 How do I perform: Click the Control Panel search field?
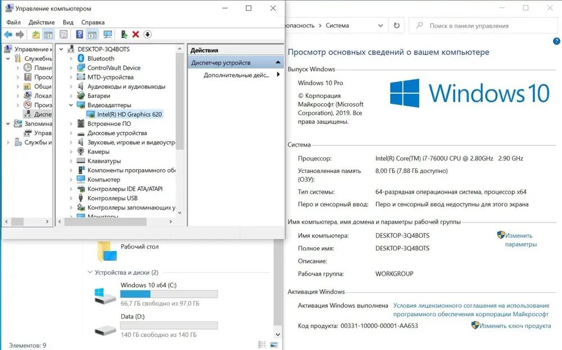(x=483, y=26)
